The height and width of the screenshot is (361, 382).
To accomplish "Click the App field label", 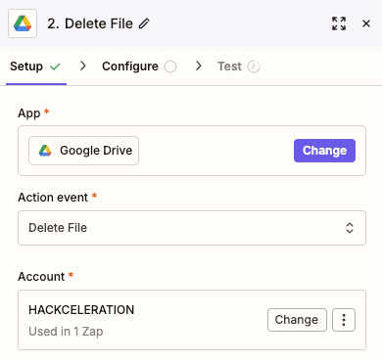I will 29,113.
